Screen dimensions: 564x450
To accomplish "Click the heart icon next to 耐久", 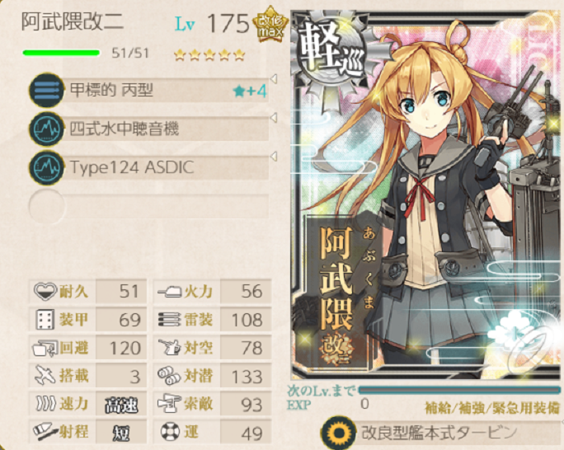I will click(x=45, y=290).
